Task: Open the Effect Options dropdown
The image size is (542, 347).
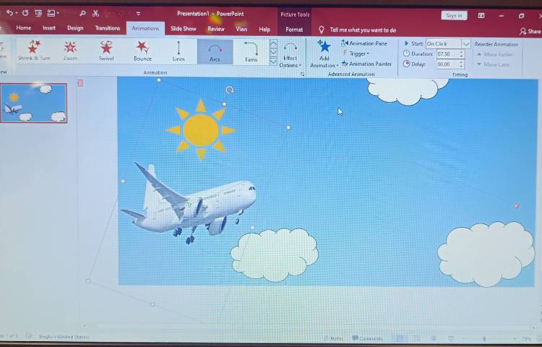Action: pos(290,56)
